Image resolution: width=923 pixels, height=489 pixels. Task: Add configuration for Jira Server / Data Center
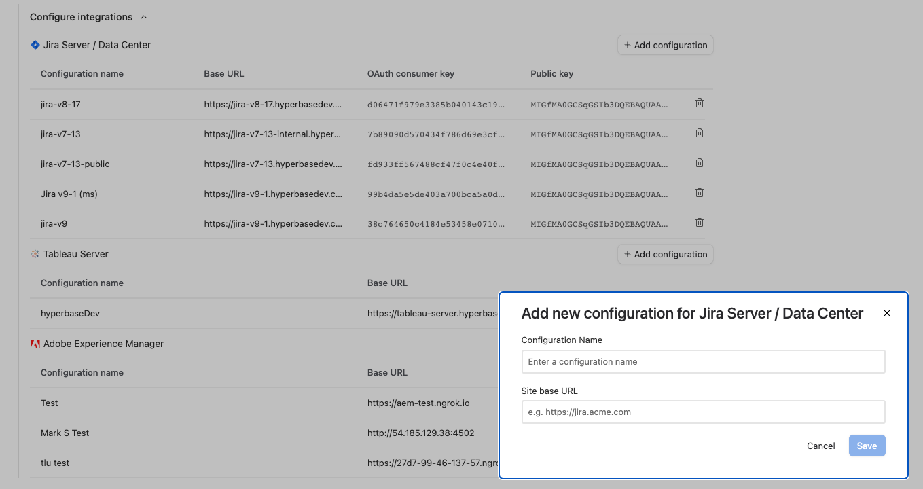(666, 45)
